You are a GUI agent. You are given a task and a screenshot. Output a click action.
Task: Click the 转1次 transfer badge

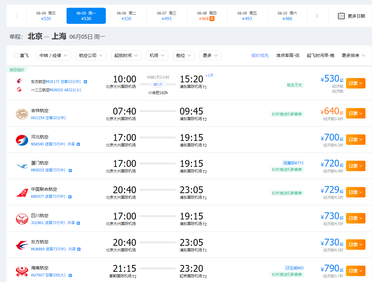click(x=158, y=84)
